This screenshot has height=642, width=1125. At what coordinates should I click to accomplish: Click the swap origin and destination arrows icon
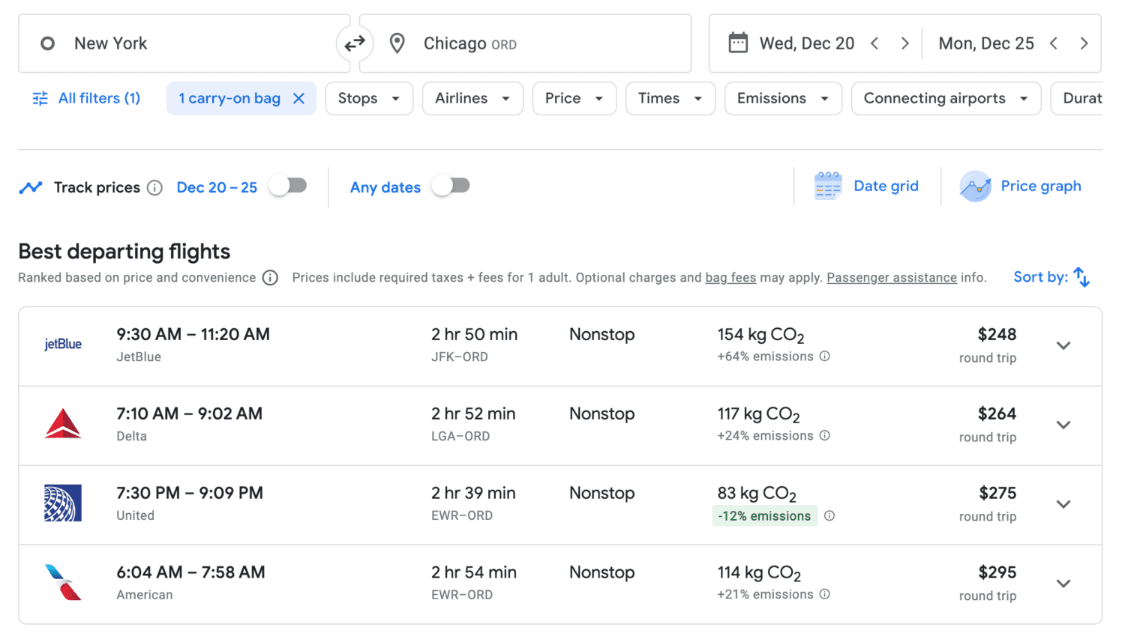pos(355,43)
